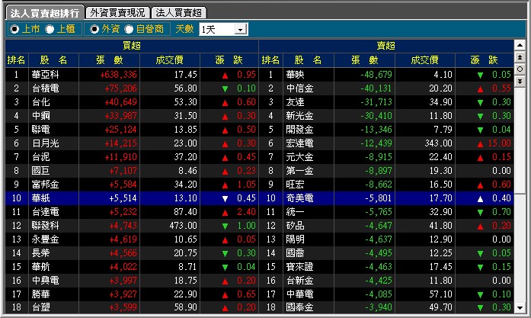Select 台泥 stock name

click(41, 157)
